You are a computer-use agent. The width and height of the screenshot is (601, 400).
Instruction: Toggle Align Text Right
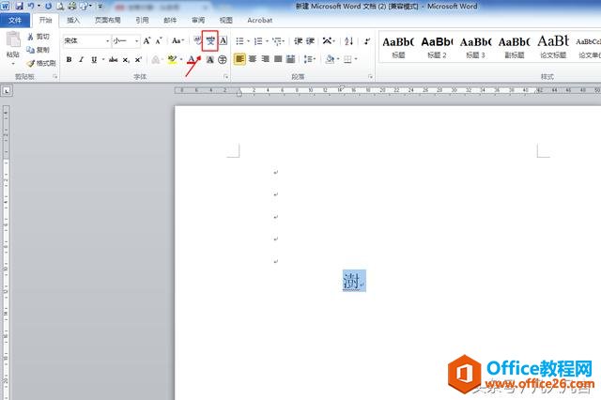[265, 59]
